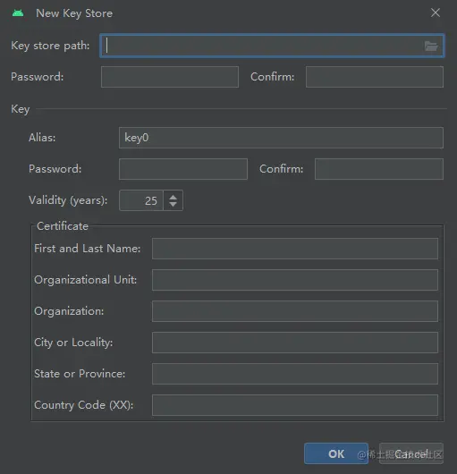Click the Organization field

(x=295, y=311)
